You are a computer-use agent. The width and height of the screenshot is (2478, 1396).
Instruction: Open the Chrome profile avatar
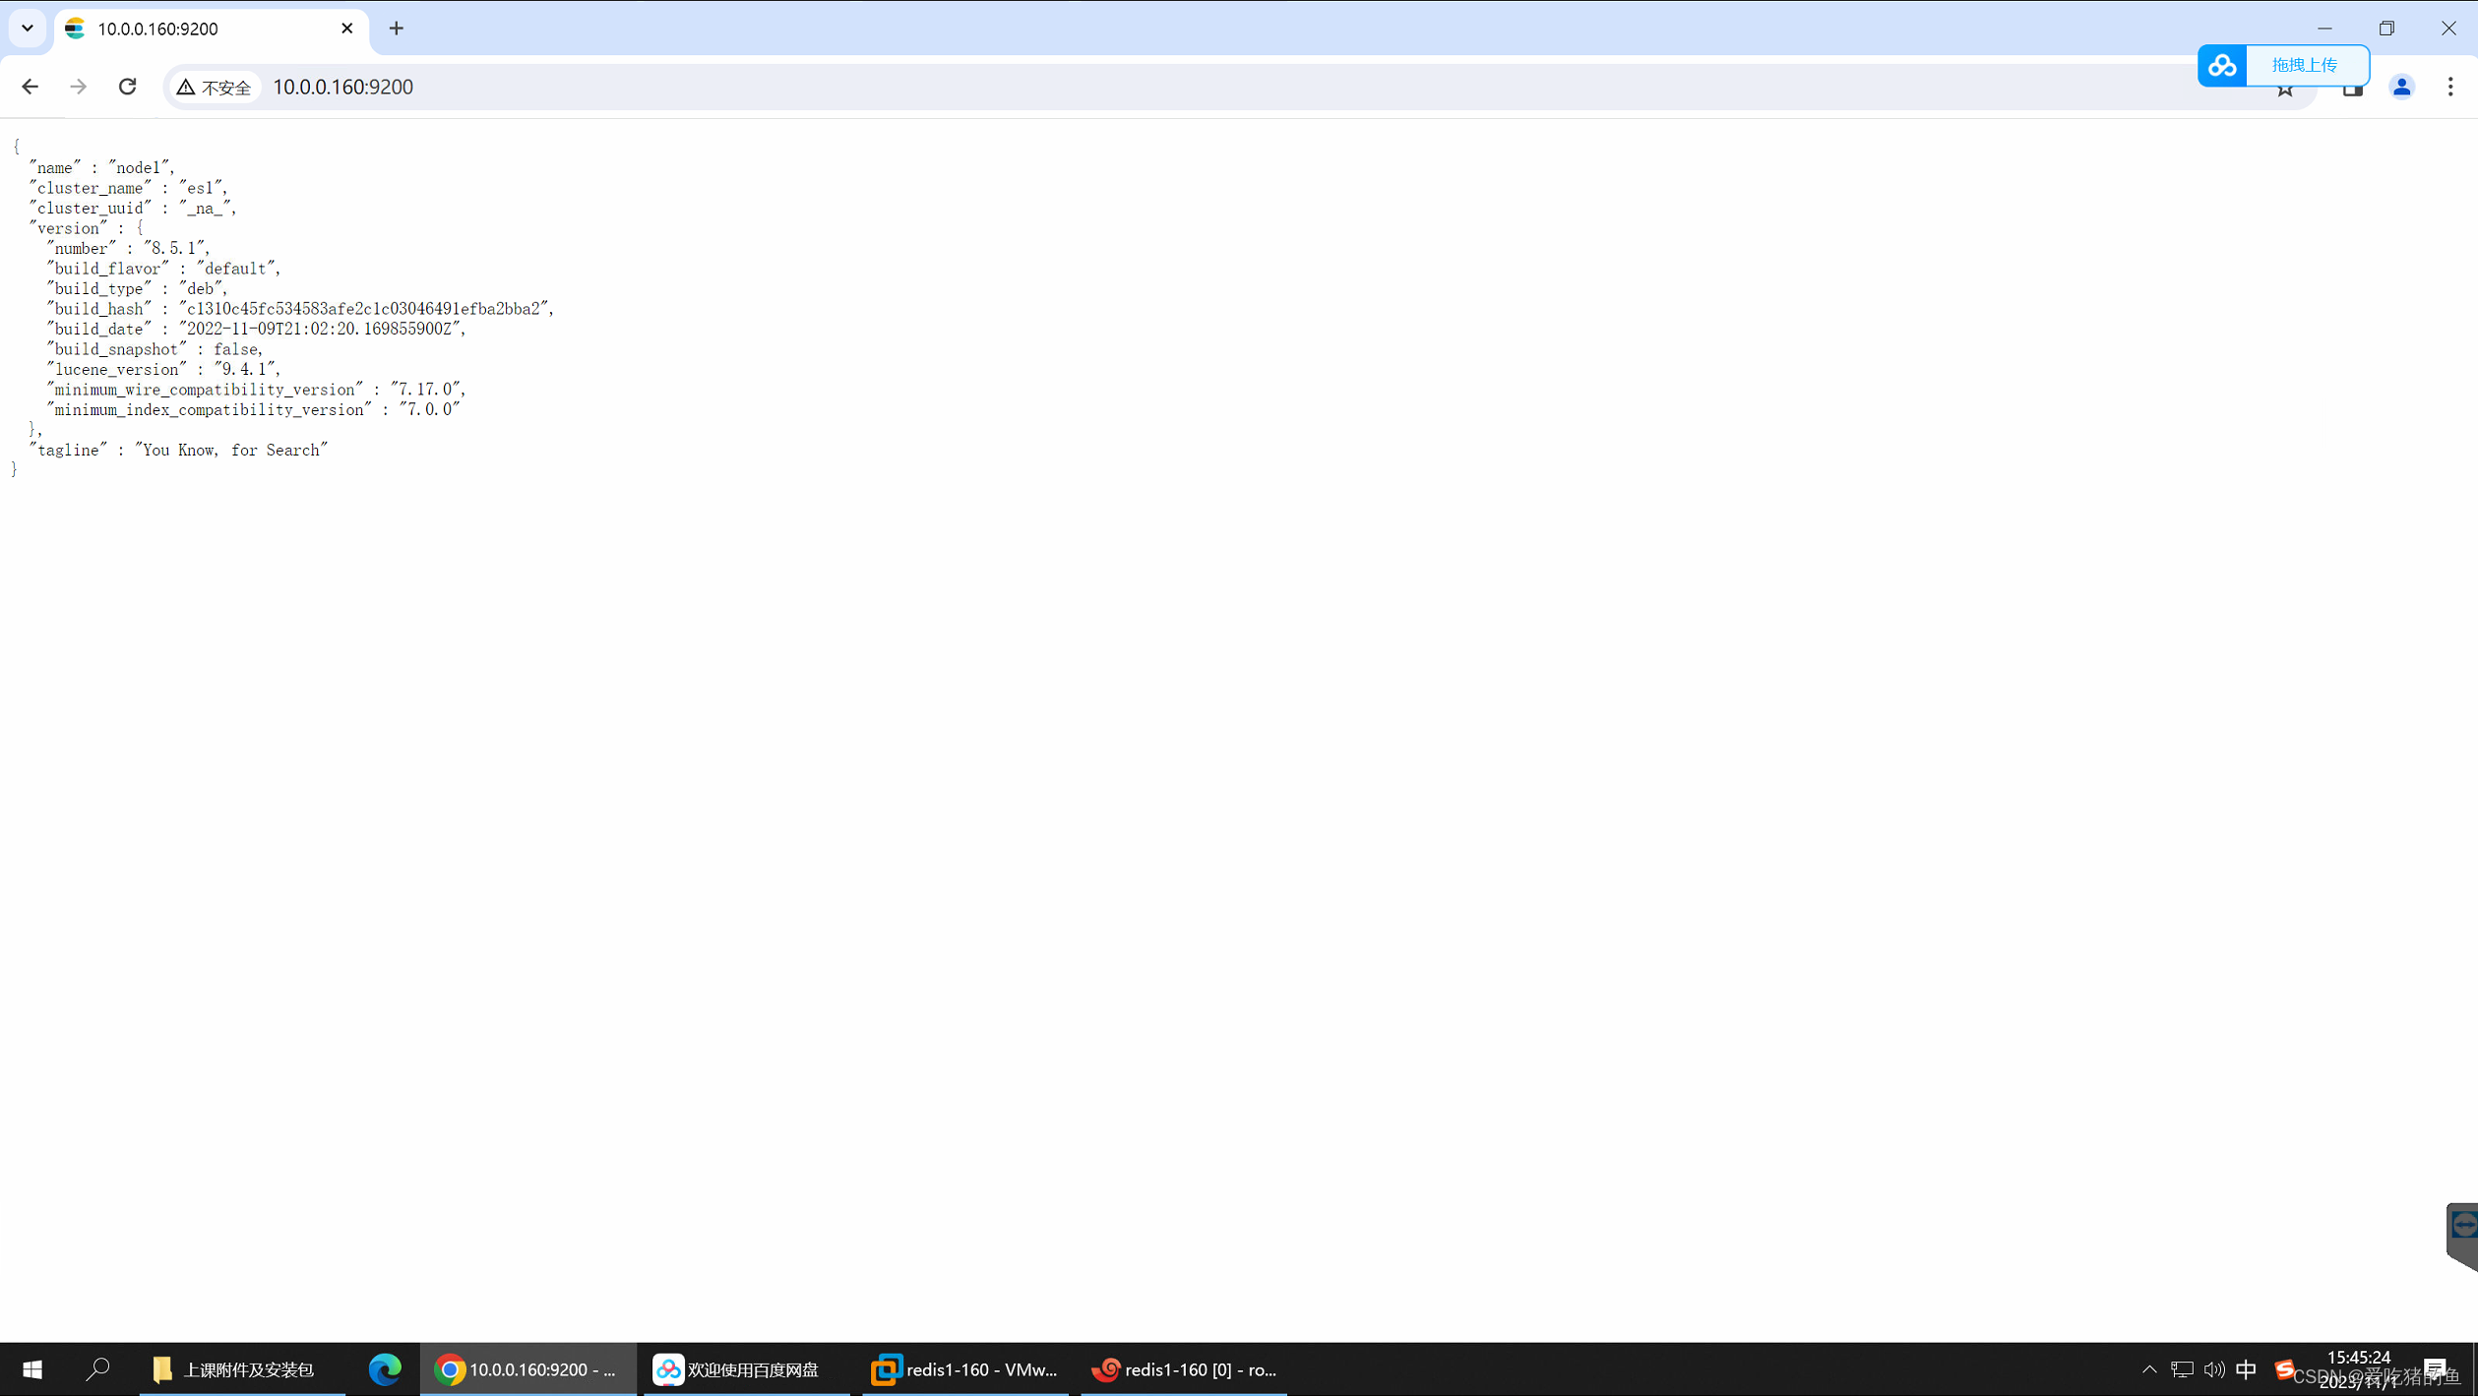coord(2401,87)
